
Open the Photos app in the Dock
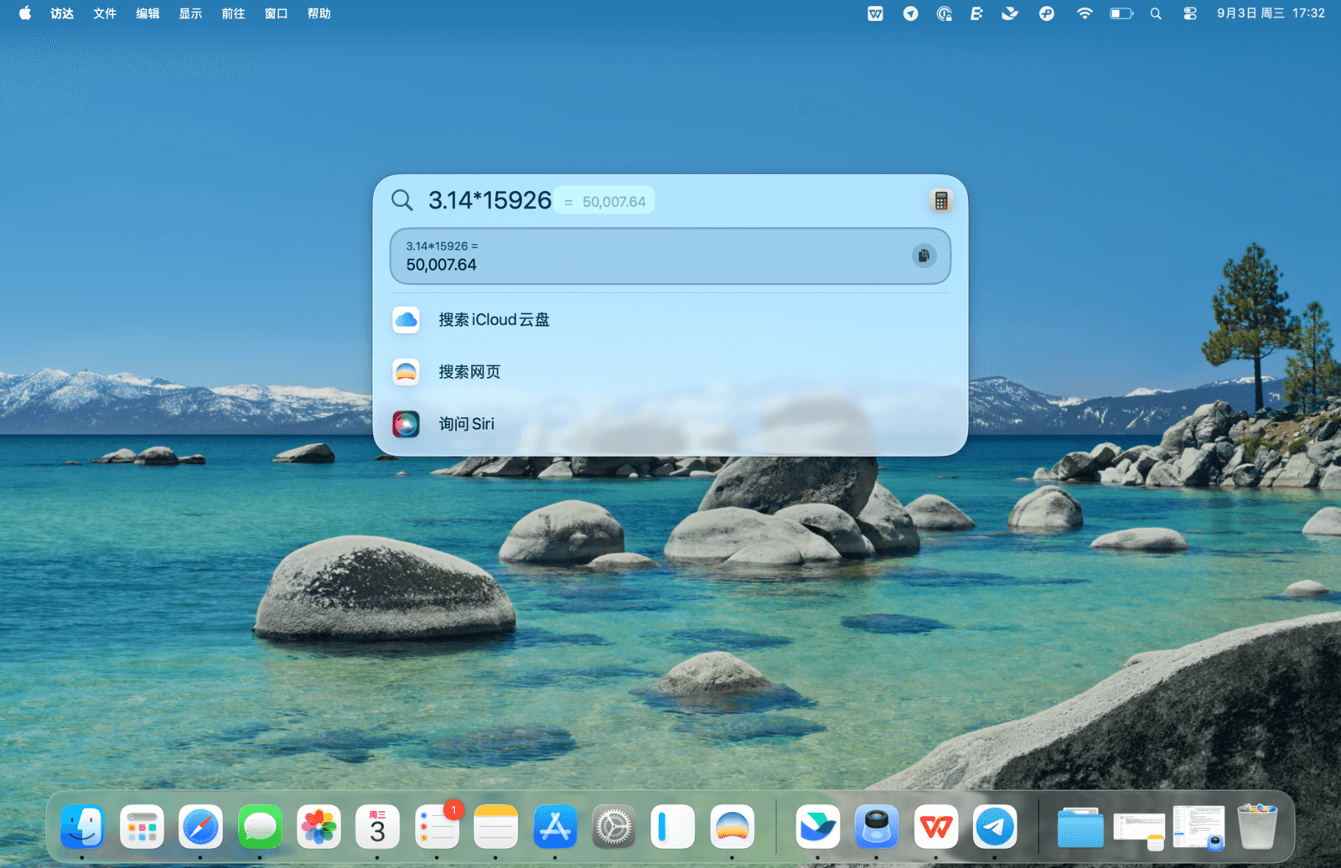pos(318,827)
